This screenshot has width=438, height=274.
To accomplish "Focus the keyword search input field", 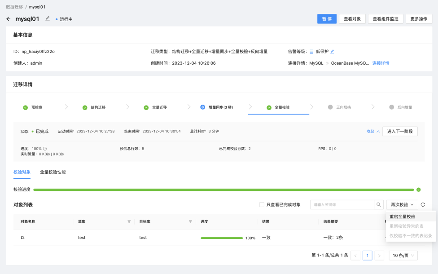I will point(342,205).
